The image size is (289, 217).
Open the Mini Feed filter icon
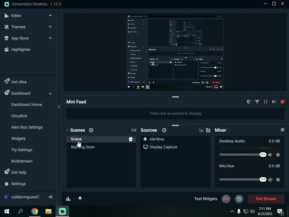click(x=257, y=102)
